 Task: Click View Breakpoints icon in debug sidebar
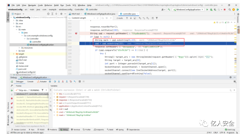point(12,103)
